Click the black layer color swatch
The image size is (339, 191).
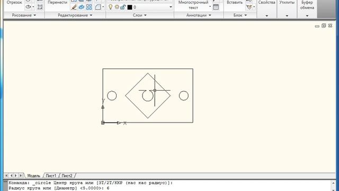click(130, 7)
